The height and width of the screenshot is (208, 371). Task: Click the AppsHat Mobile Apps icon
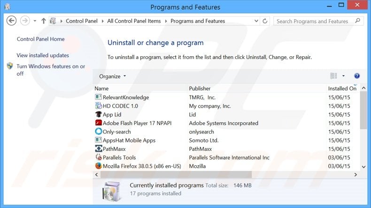point(98,140)
